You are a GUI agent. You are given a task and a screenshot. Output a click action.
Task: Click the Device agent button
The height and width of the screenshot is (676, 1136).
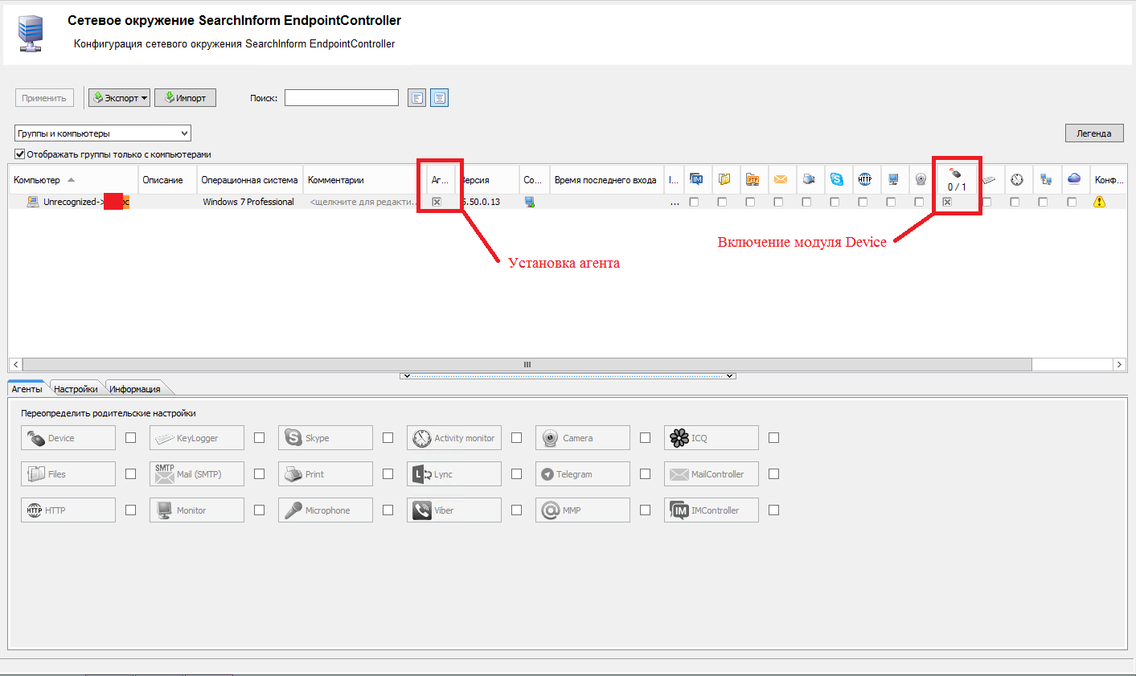pos(68,438)
